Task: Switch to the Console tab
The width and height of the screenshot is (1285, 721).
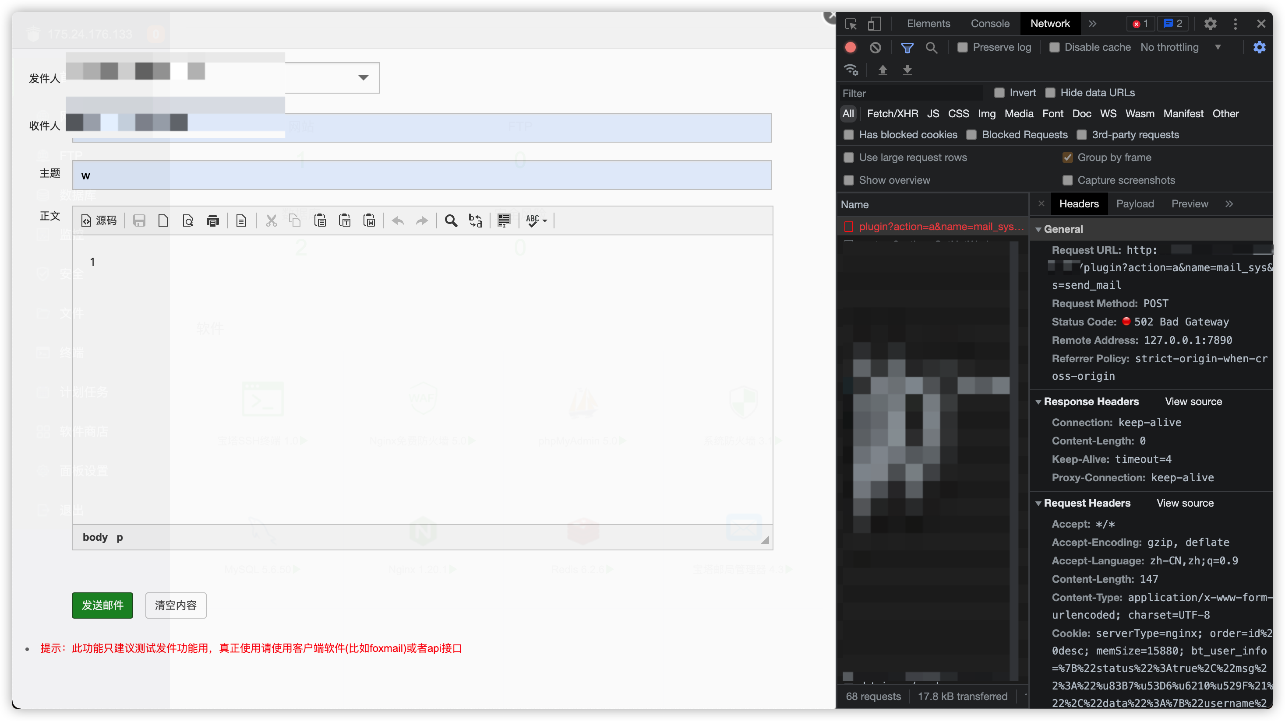Action: (x=990, y=24)
